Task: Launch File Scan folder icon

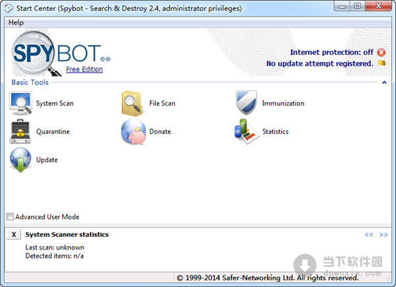Action: click(133, 104)
